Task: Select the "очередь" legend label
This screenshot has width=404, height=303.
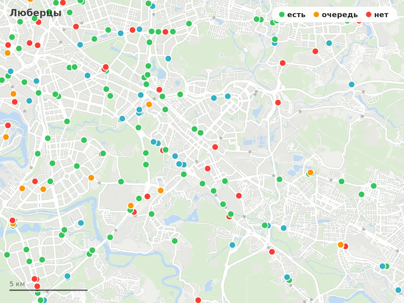Action: tap(340, 15)
